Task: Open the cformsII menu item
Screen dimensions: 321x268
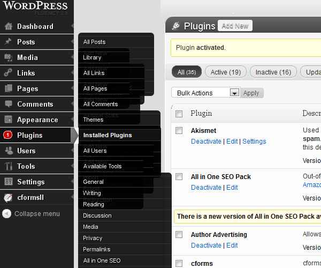Action: 37,197
